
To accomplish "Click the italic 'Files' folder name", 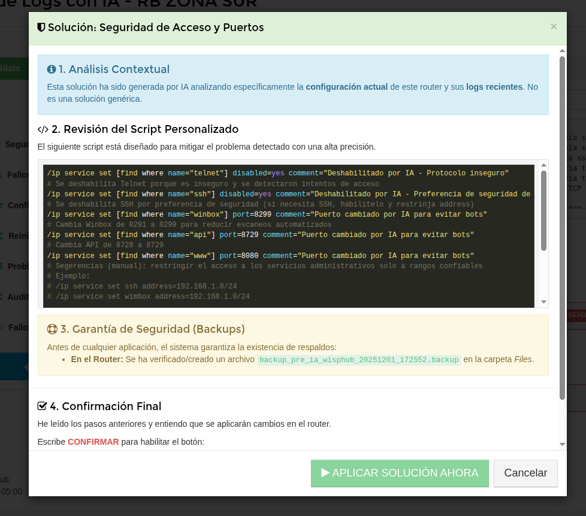I will pyautogui.click(x=522, y=360).
